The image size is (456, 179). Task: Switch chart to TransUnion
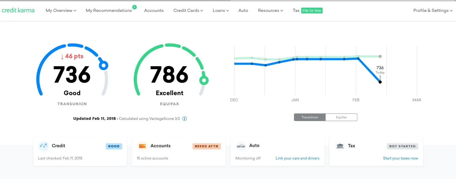pyautogui.click(x=310, y=117)
